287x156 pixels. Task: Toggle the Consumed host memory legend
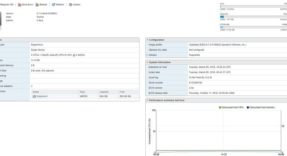point(262,108)
